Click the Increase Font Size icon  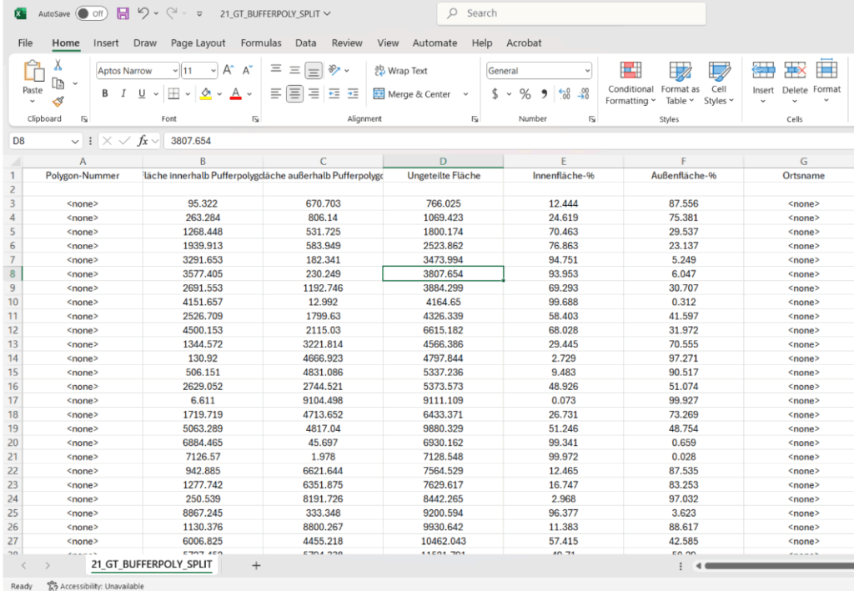point(229,71)
